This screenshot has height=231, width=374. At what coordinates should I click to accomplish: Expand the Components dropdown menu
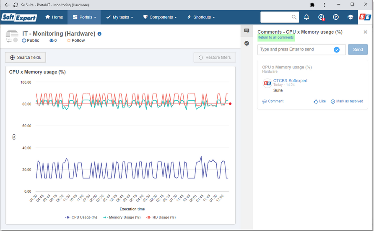pos(160,17)
